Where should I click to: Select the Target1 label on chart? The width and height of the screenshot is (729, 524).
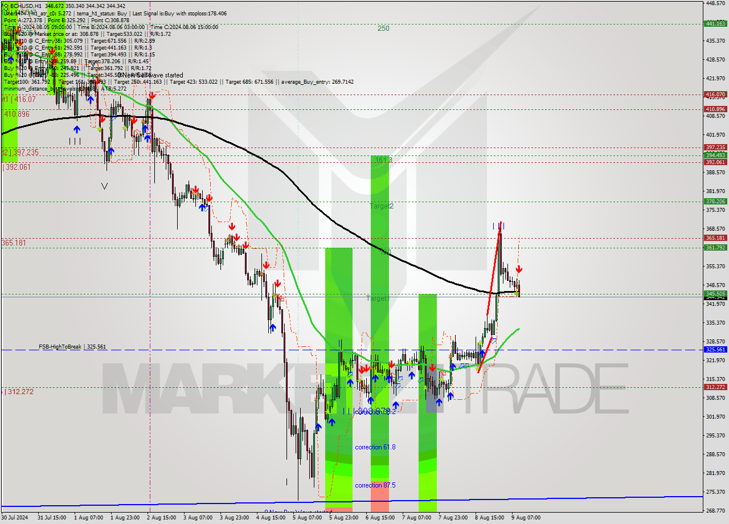[378, 298]
